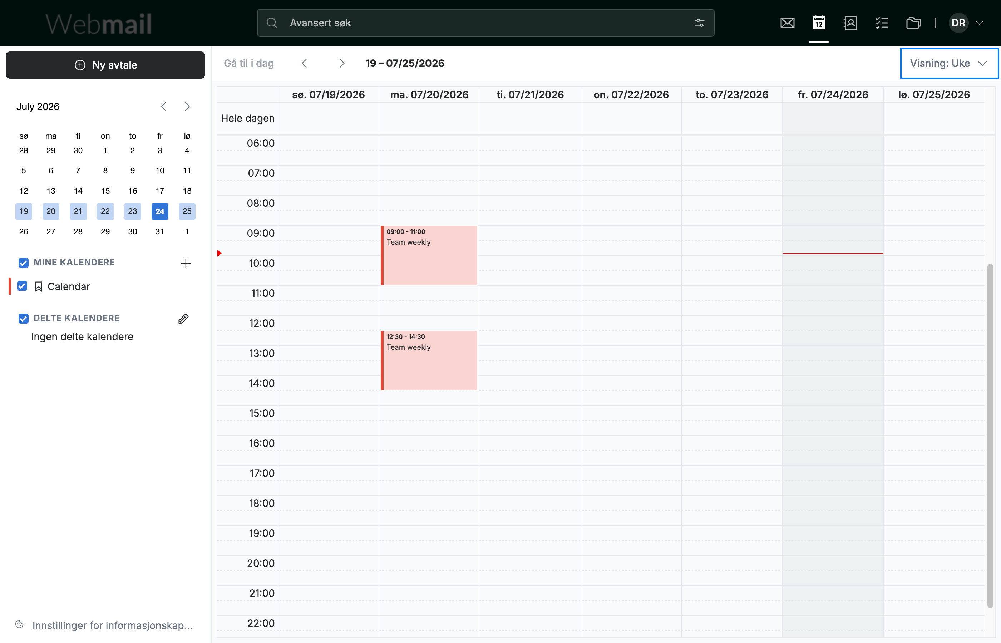Go to previous week arrow
Screen dimensions: 1001x643
[x=305, y=63]
